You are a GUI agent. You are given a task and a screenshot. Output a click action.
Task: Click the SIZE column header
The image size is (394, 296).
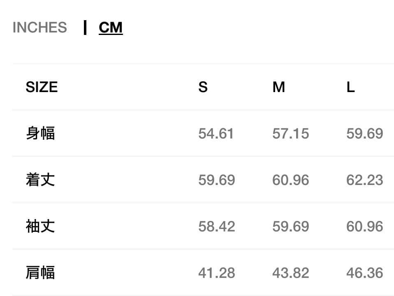tap(42, 87)
